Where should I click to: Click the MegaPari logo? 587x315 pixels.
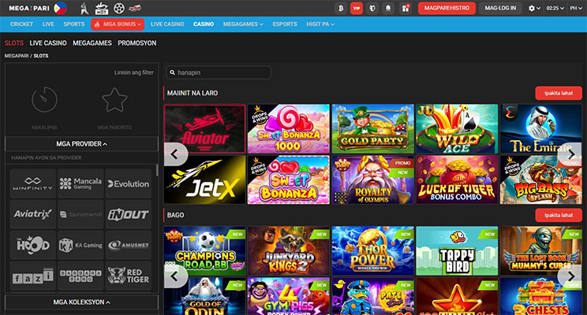pos(29,8)
